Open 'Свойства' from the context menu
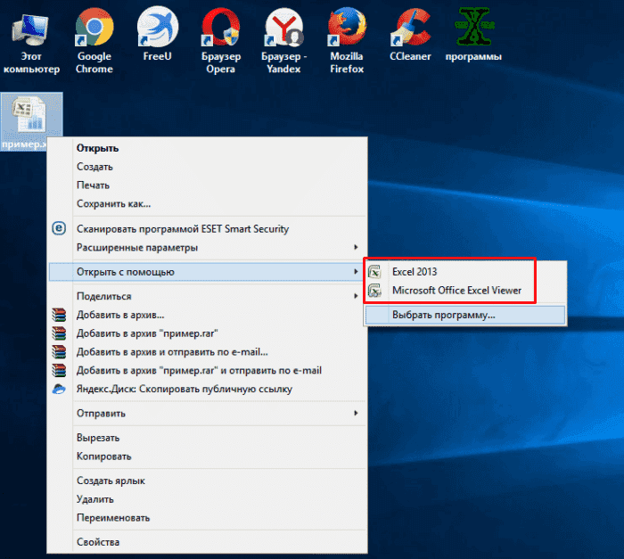This screenshot has width=624, height=559. pyautogui.click(x=98, y=541)
